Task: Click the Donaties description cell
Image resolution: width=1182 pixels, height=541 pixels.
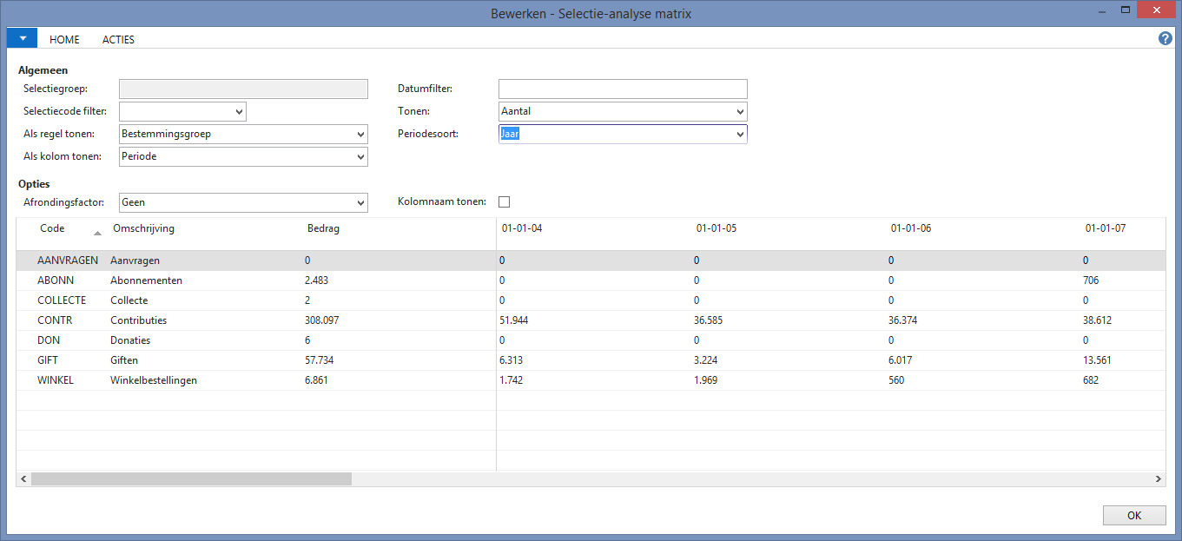Action: [x=130, y=340]
